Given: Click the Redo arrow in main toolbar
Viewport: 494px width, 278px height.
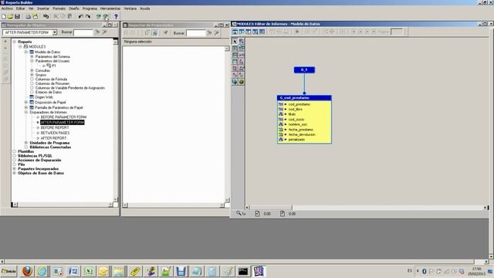Looking at the screenshot, I should click(88, 16).
